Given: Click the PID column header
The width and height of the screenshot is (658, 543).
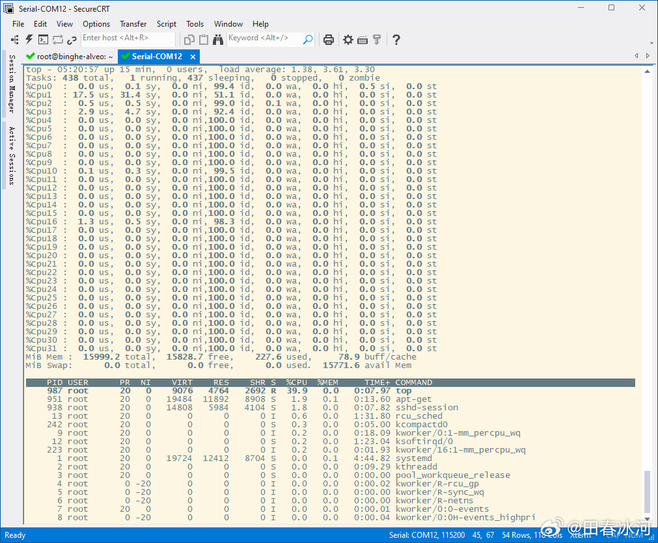Looking at the screenshot, I should (x=55, y=382).
